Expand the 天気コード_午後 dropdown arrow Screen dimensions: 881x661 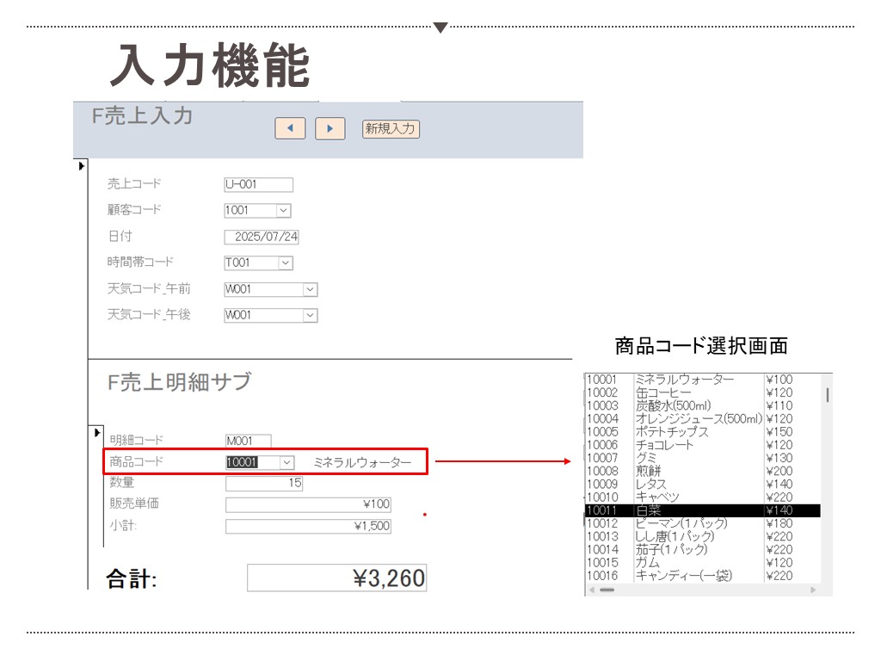pos(310,316)
